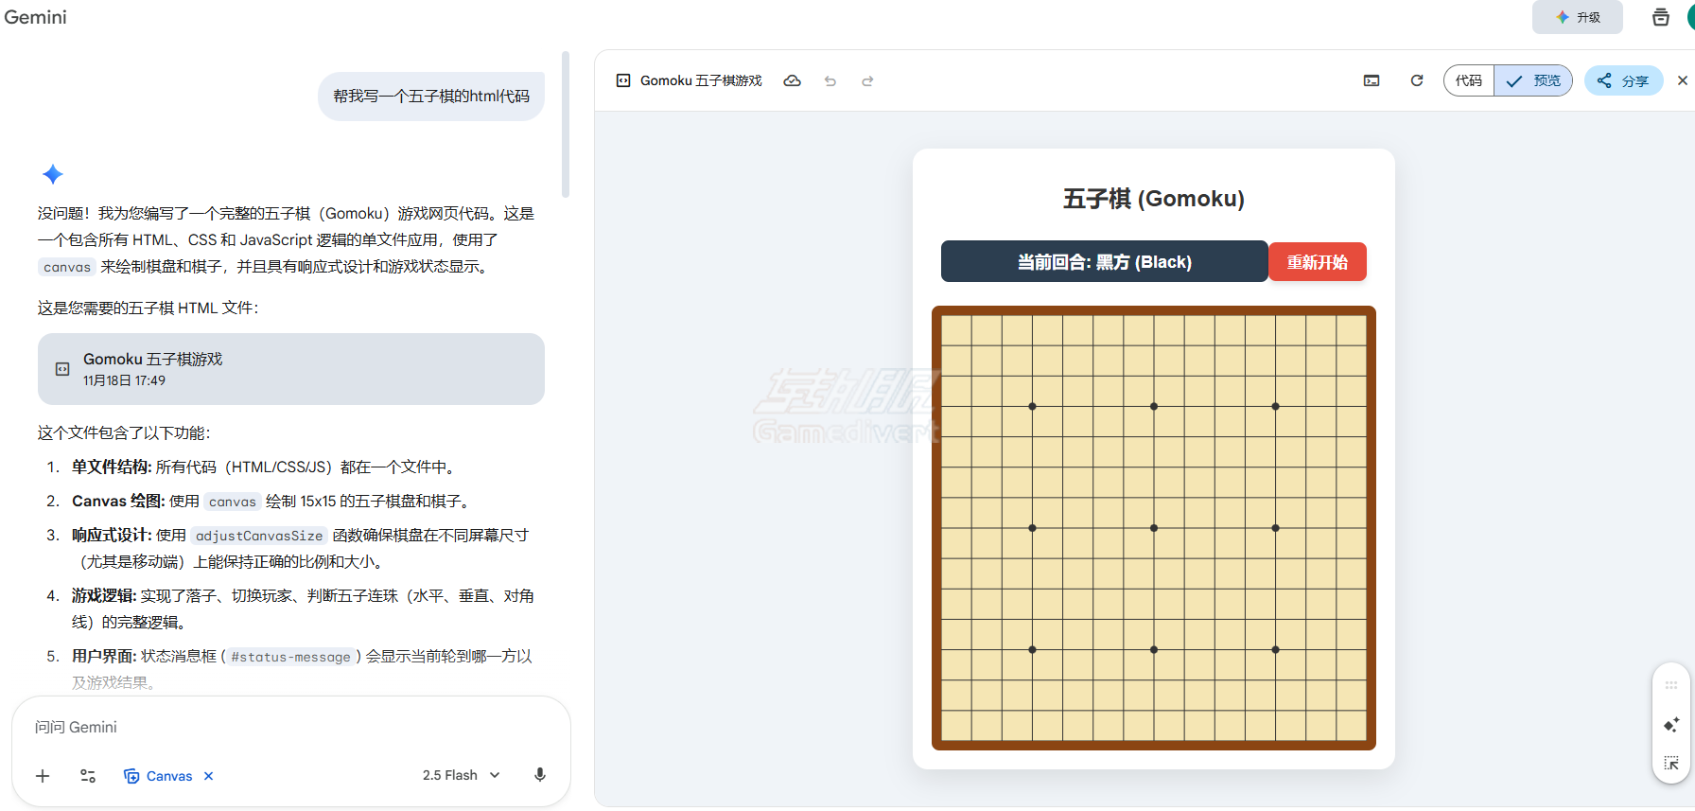Image resolution: width=1695 pixels, height=811 pixels.
Task: Click the plus add-attachment icon
Action: tap(43, 776)
